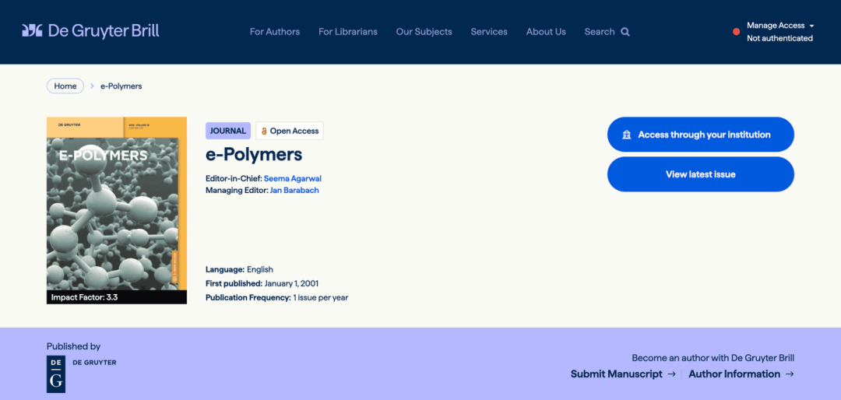Click the breadcrumb chevron separator
841x400 pixels.
(92, 86)
